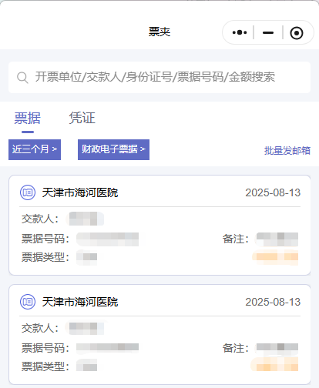Switch to the 凭证 tab
This screenshot has width=319, height=388.
click(82, 118)
